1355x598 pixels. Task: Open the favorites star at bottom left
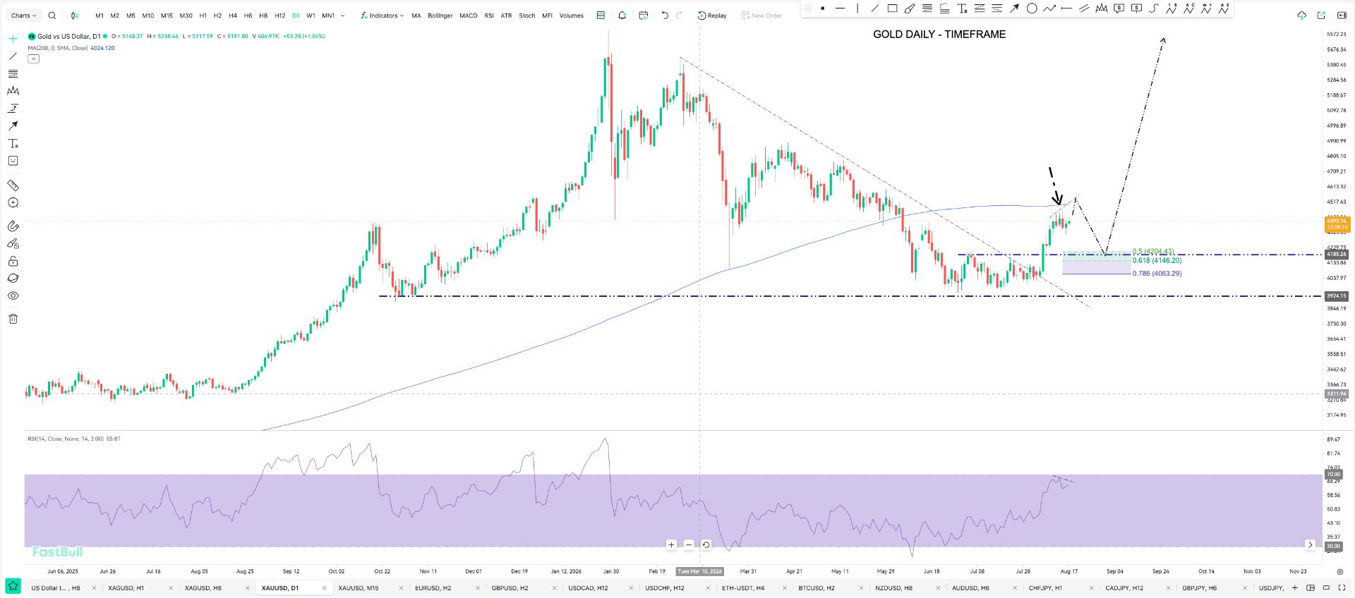pos(13,587)
